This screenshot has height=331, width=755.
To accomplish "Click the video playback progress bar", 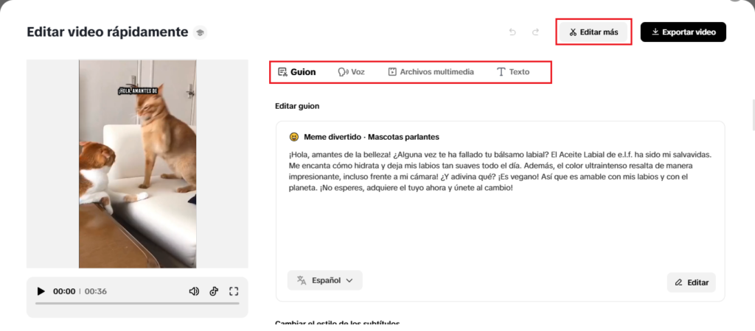I will tap(137, 303).
